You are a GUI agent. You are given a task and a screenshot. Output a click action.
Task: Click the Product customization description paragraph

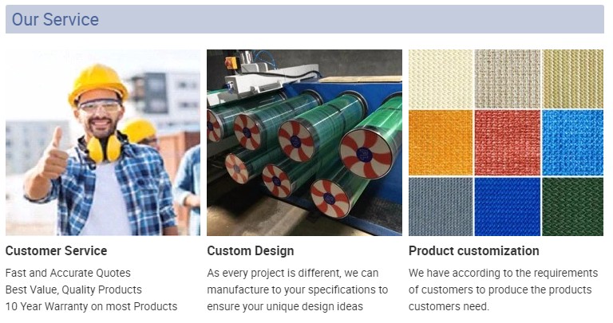pyautogui.click(x=504, y=290)
